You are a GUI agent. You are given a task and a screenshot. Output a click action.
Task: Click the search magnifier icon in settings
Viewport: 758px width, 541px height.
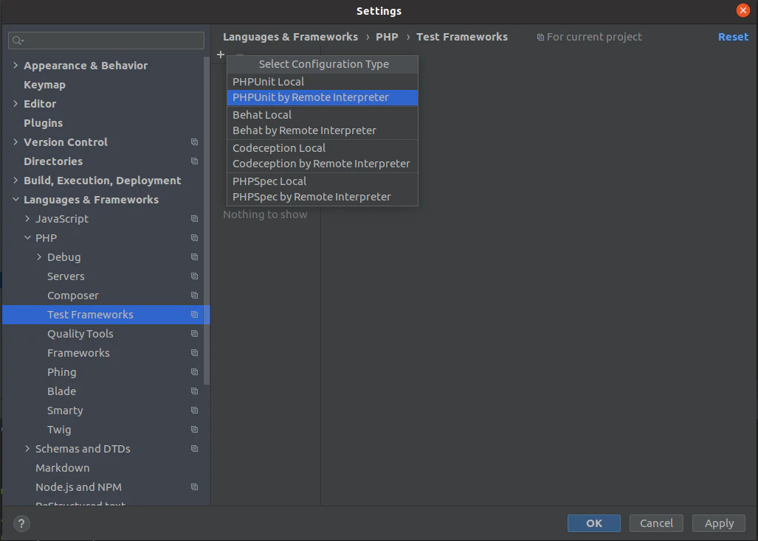[18, 41]
